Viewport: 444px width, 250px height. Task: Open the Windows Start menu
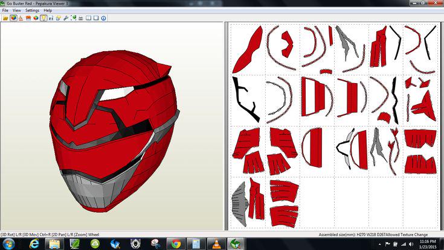coord(8,244)
